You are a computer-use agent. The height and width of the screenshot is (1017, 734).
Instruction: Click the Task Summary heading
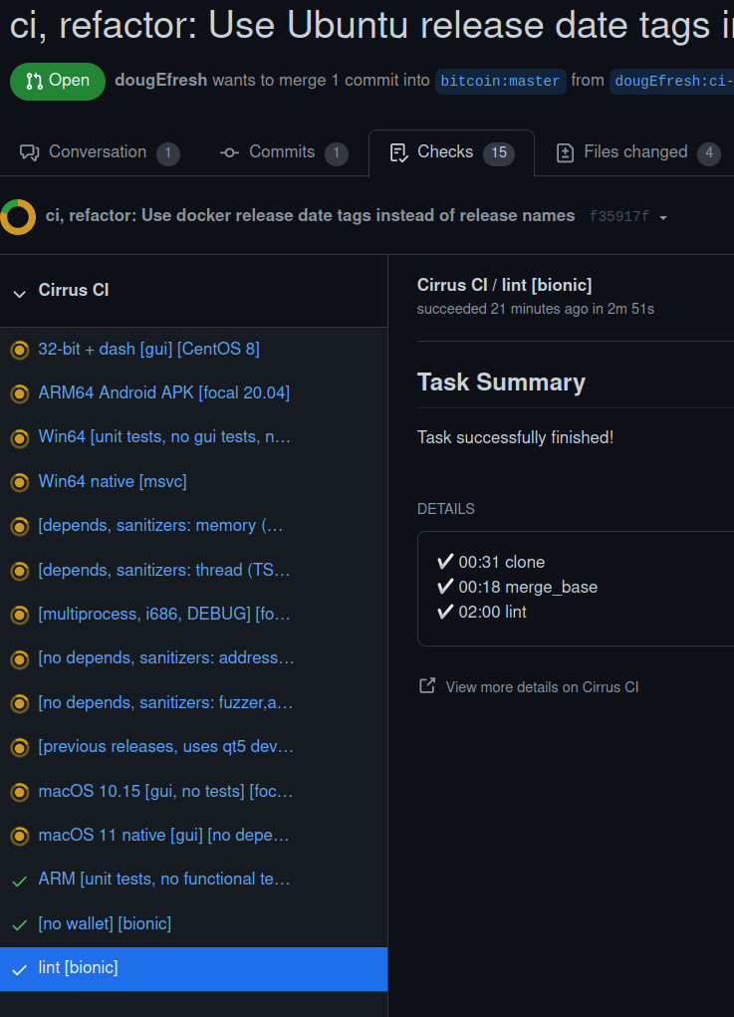point(501,382)
